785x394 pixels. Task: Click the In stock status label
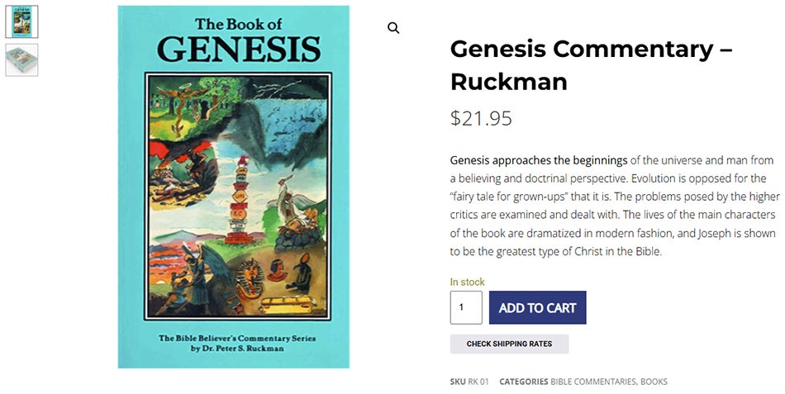(x=467, y=282)
